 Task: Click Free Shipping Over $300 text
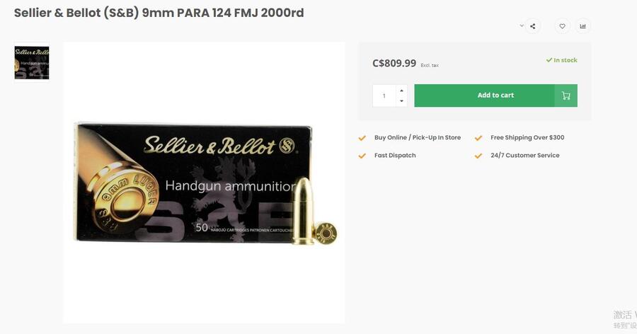(527, 137)
